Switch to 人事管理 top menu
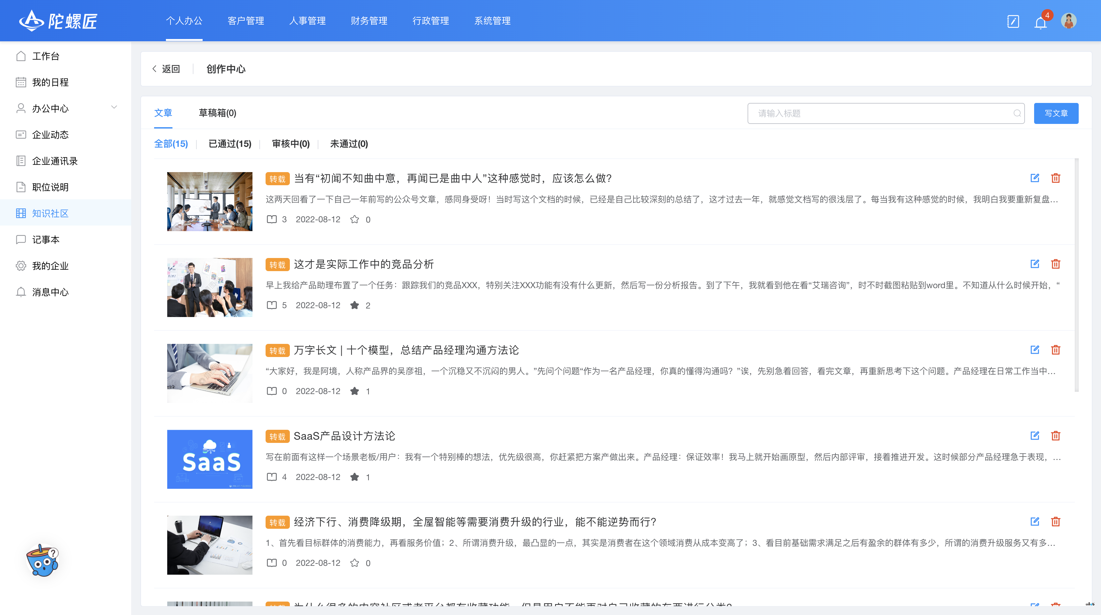Screen dimensions: 1101x615 tap(307, 21)
